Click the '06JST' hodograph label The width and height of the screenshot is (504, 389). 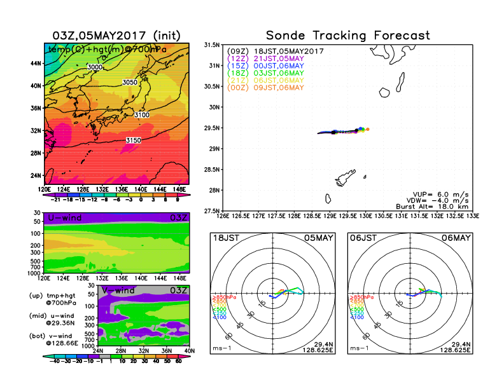(363, 238)
